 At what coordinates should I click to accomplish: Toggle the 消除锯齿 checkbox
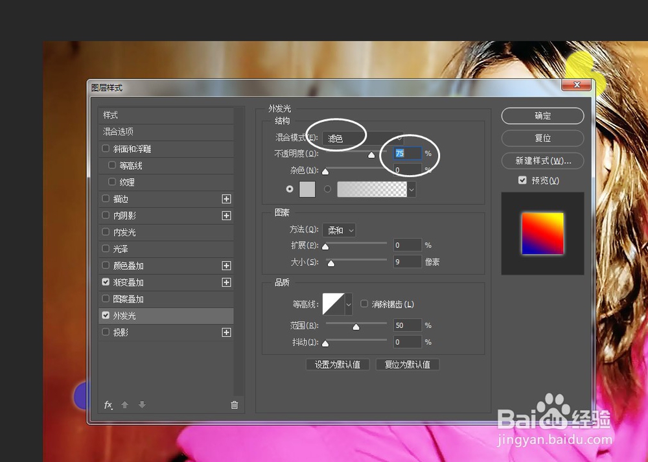coord(364,304)
